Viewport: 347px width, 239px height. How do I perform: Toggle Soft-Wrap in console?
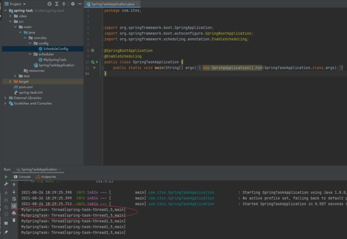click(x=14, y=199)
